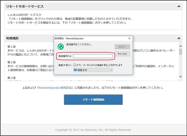This screenshot has width=187, height=136.
Task: Toggle the operator screen viewing permission checkbox
Action: click(x=74, y=65)
